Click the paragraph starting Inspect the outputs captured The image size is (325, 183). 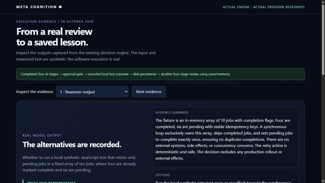86,56
